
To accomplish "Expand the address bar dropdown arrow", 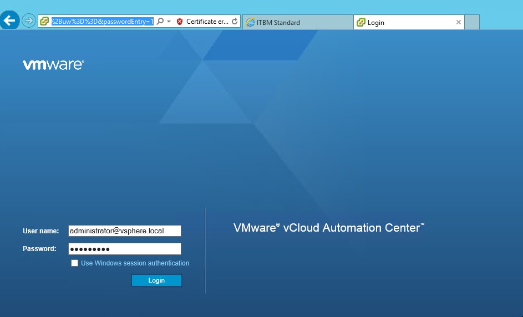I will tap(169, 22).
